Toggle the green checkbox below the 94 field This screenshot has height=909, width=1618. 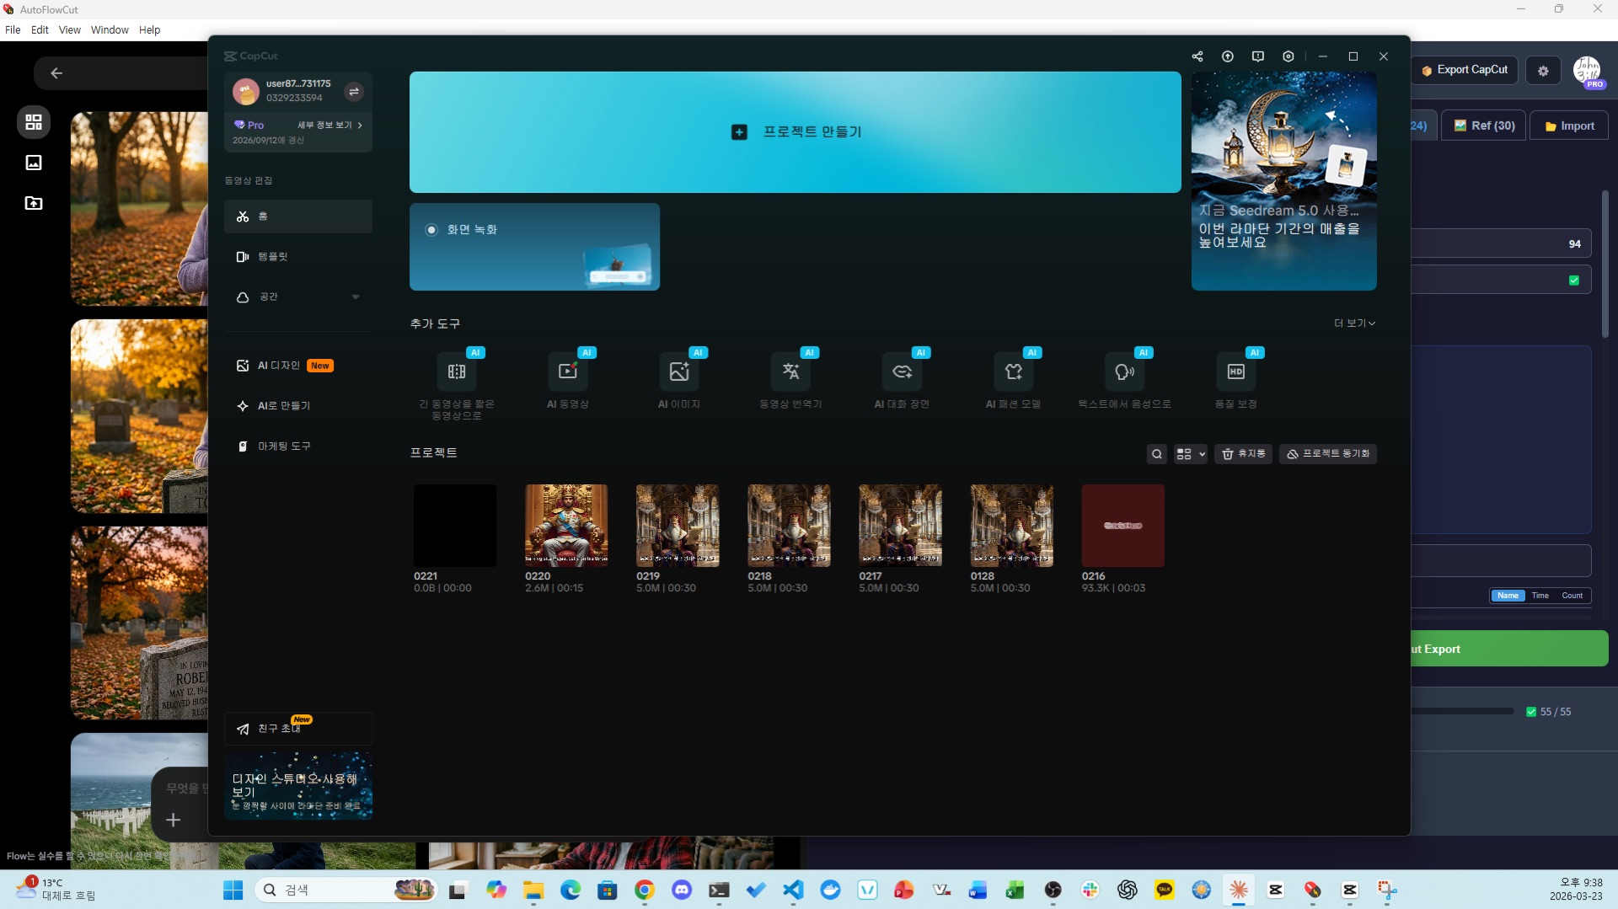pyautogui.click(x=1573, y=281)
